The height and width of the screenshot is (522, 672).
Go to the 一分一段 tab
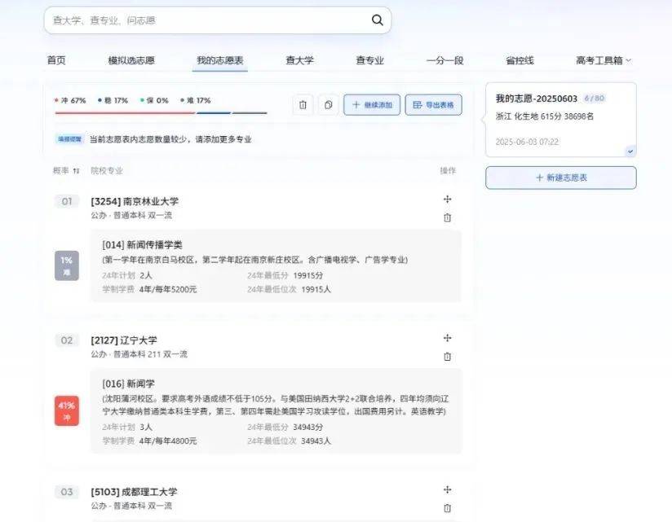[x=444, y=60]
